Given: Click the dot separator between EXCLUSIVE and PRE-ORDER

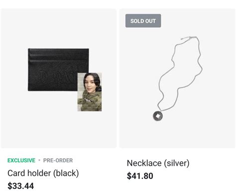Looking at the screenshot, I should 39,160.
